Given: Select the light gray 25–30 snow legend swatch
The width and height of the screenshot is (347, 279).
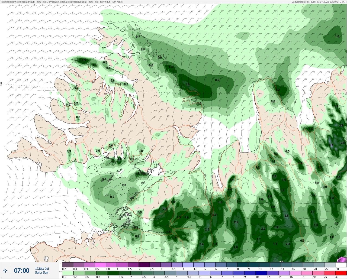Looking at the screenshot, I should coord(330,265).
